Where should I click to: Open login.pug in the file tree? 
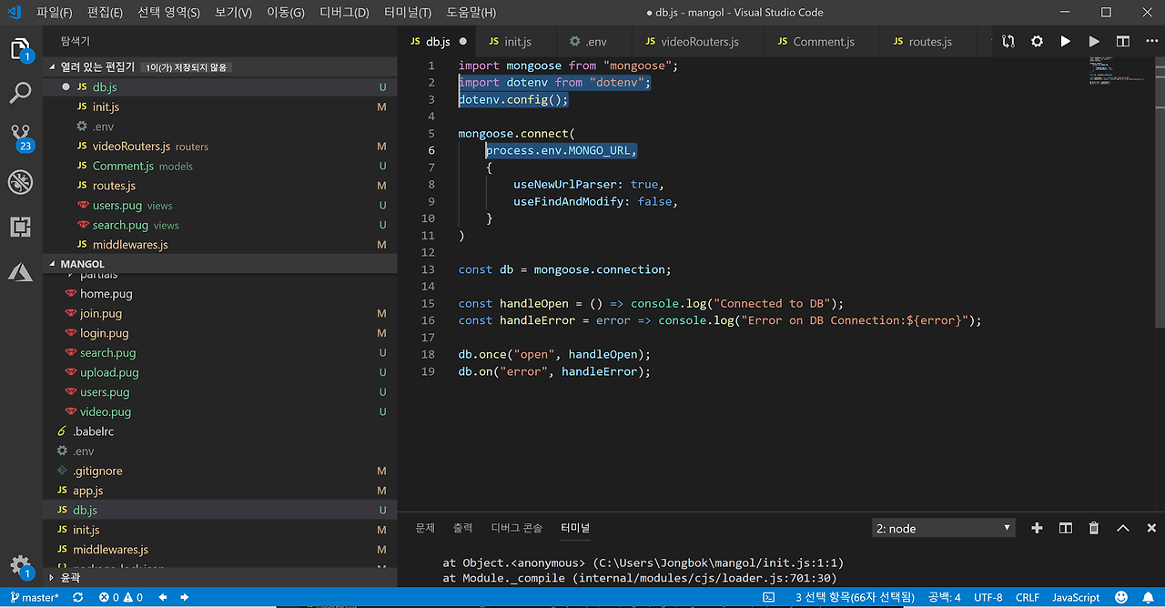(x=104, y=333)
